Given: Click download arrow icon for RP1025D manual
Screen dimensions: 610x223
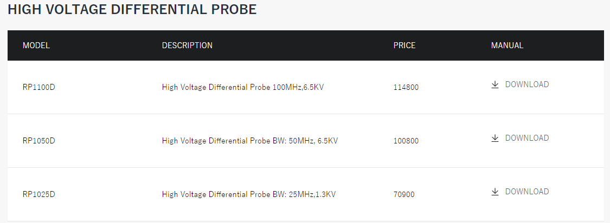Looking at the screenshot, I should (495, 192).
